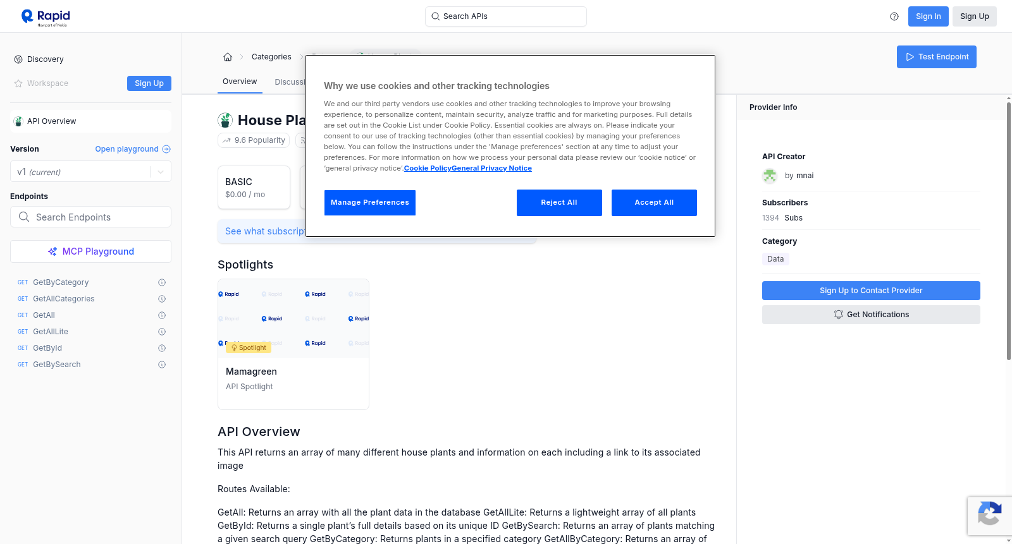Screen dimensions: 1012x544
Task: Click the House Plants API logo icon
Action: click(x=225, y=120)
